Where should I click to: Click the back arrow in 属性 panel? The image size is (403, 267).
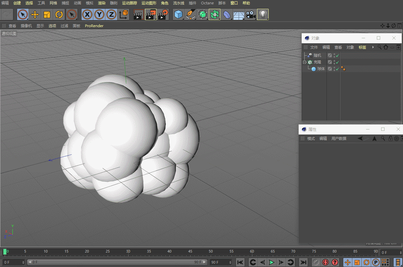pyautogui.click(x=360, y=138)
